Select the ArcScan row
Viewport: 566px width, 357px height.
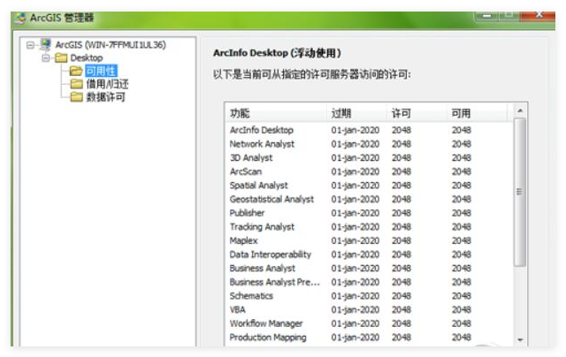(368, 171)
